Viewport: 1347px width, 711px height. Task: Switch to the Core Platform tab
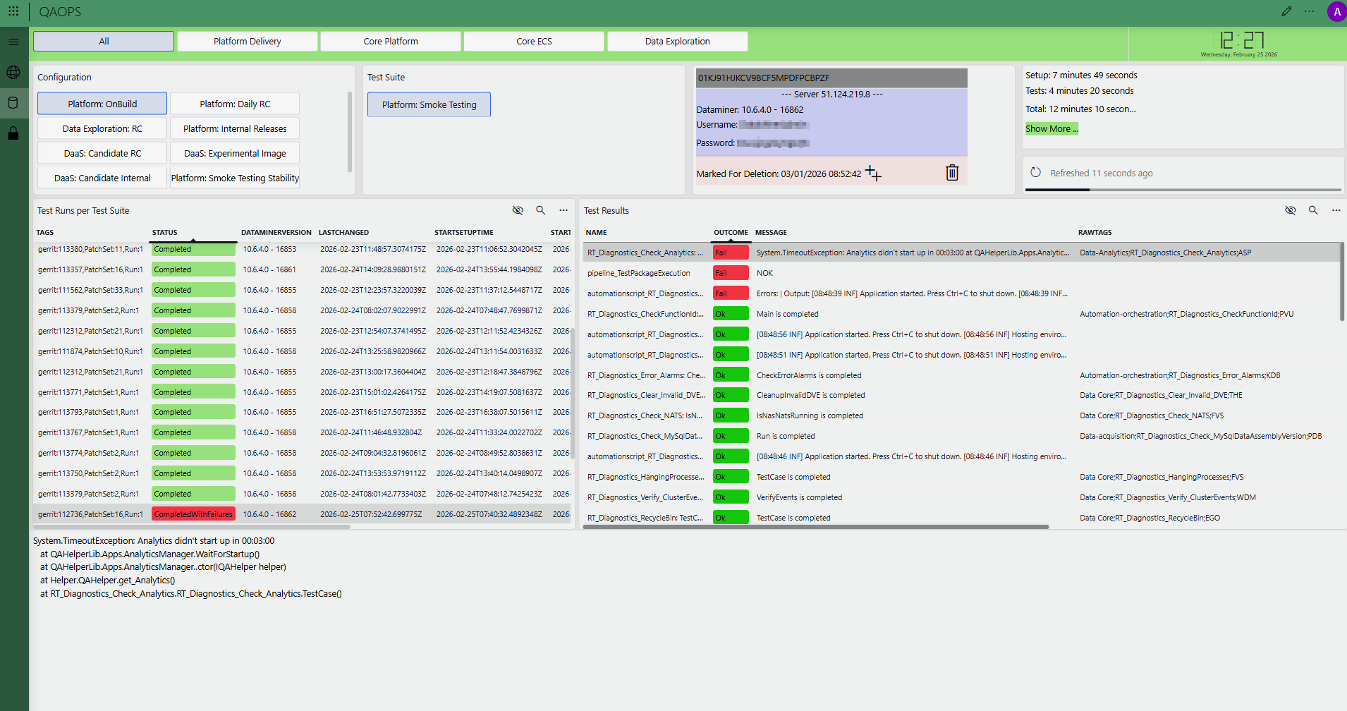tap(390, 41)
